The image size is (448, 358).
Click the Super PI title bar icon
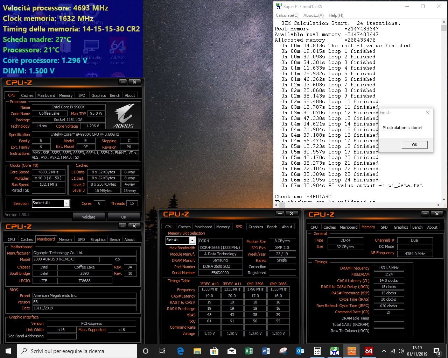point(279,6)
